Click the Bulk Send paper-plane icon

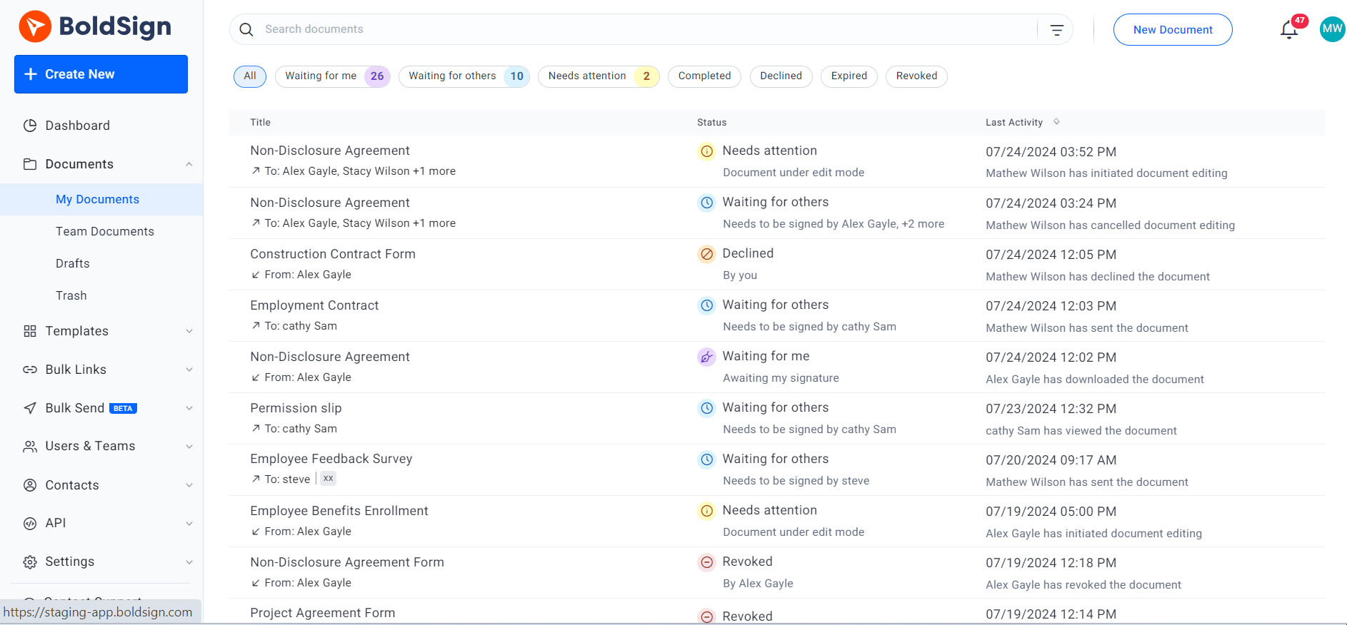point(30,408)
